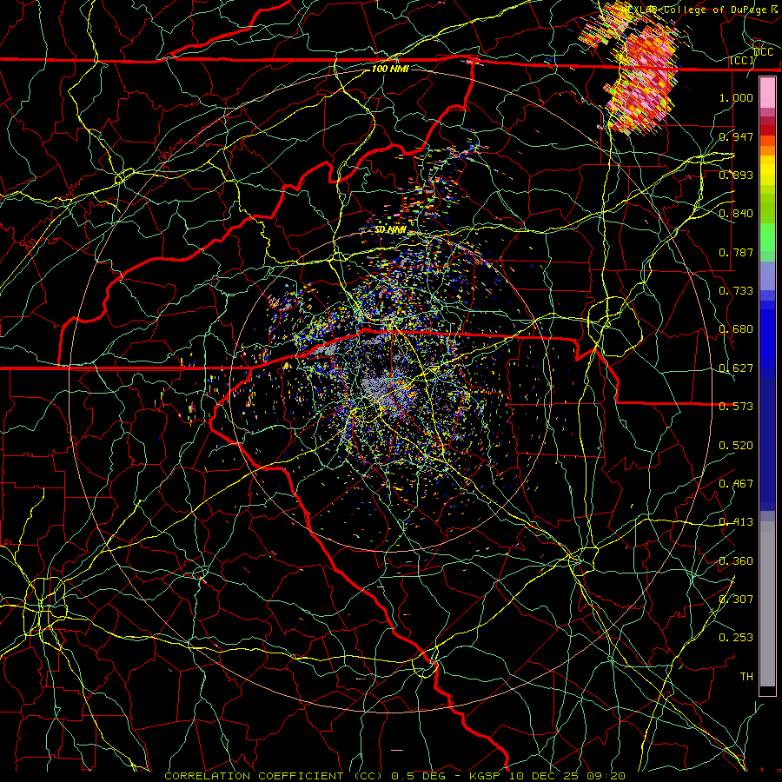Select the 0.413 color scale value
Viewport: 782px width, 782px height.
click(x=736, y=522)
